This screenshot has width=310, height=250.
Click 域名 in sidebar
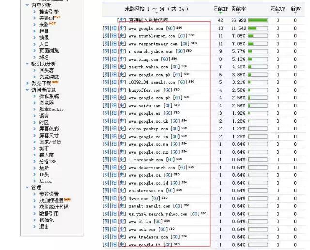(x=44, y=57)
